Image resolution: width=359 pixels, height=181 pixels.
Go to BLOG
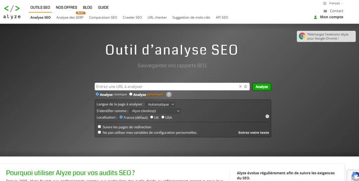(x=87, y=7)
